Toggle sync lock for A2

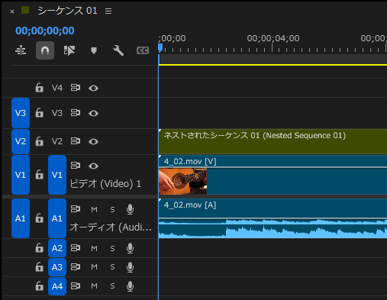click(x=76, y=248)
